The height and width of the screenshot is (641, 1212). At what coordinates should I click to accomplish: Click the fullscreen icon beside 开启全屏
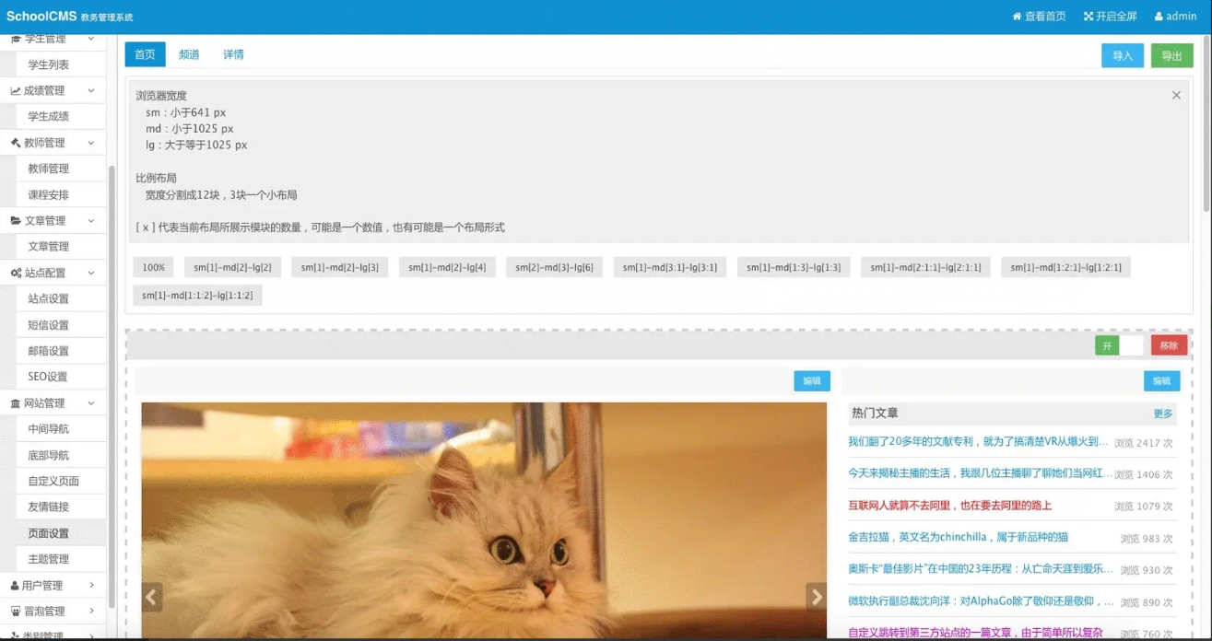[x=1088, y=17]
